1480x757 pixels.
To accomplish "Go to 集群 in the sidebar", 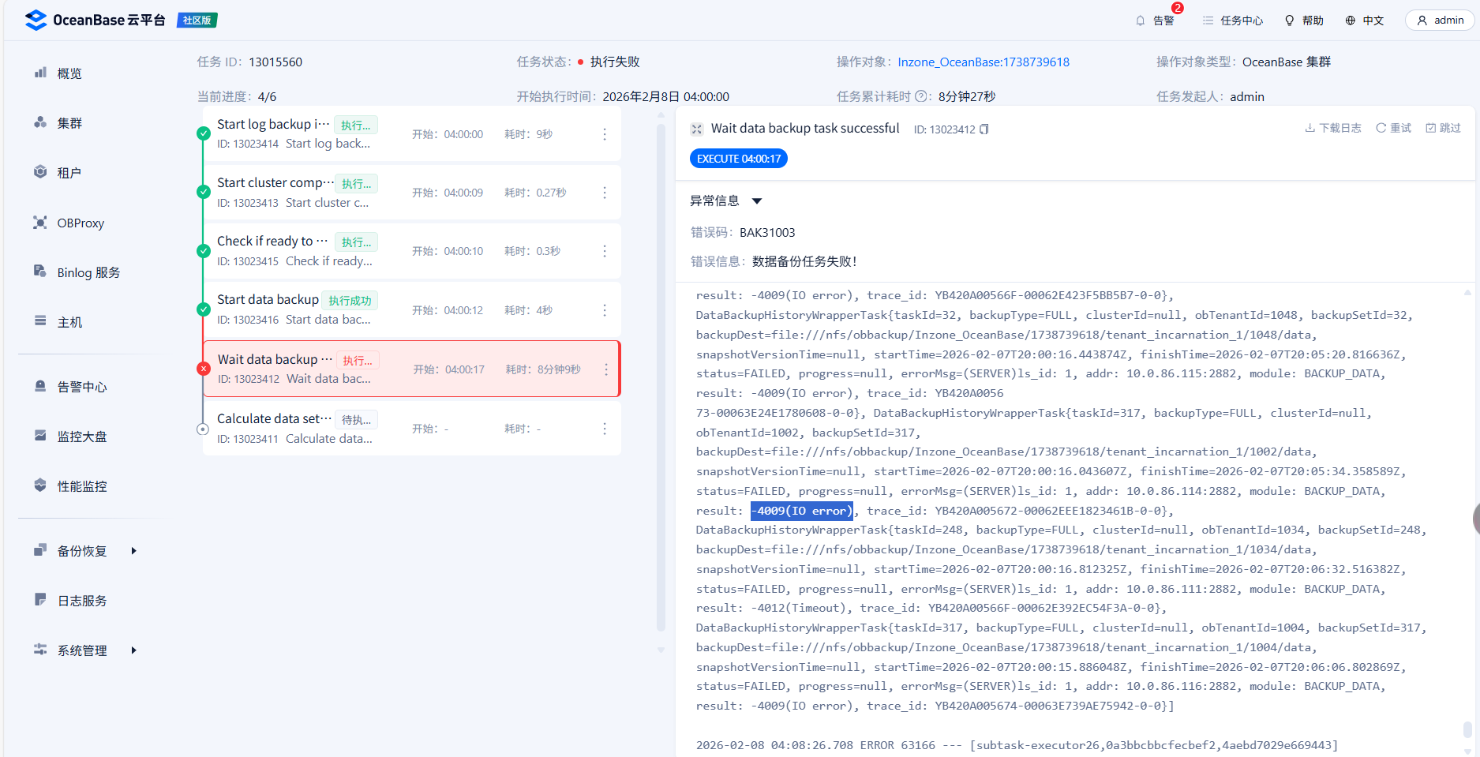I will (69, 123).
